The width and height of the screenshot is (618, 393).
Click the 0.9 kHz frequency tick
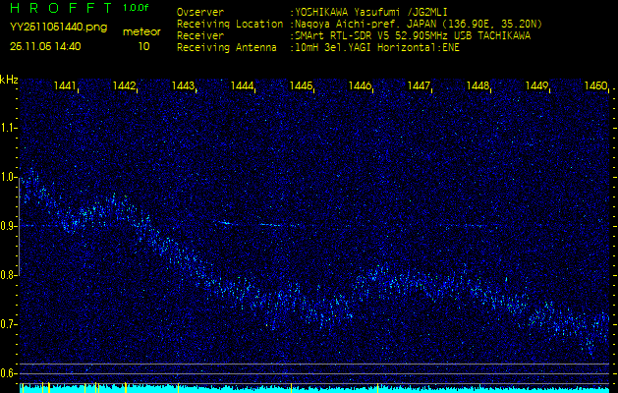[9, 225]
